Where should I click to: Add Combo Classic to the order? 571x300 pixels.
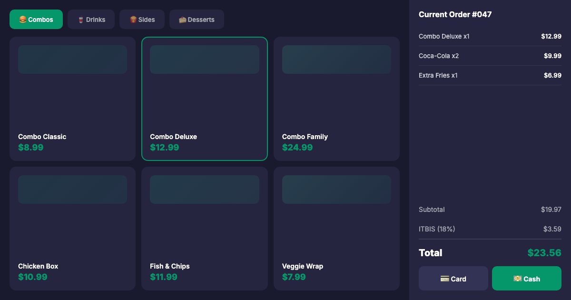pos(72,99)
